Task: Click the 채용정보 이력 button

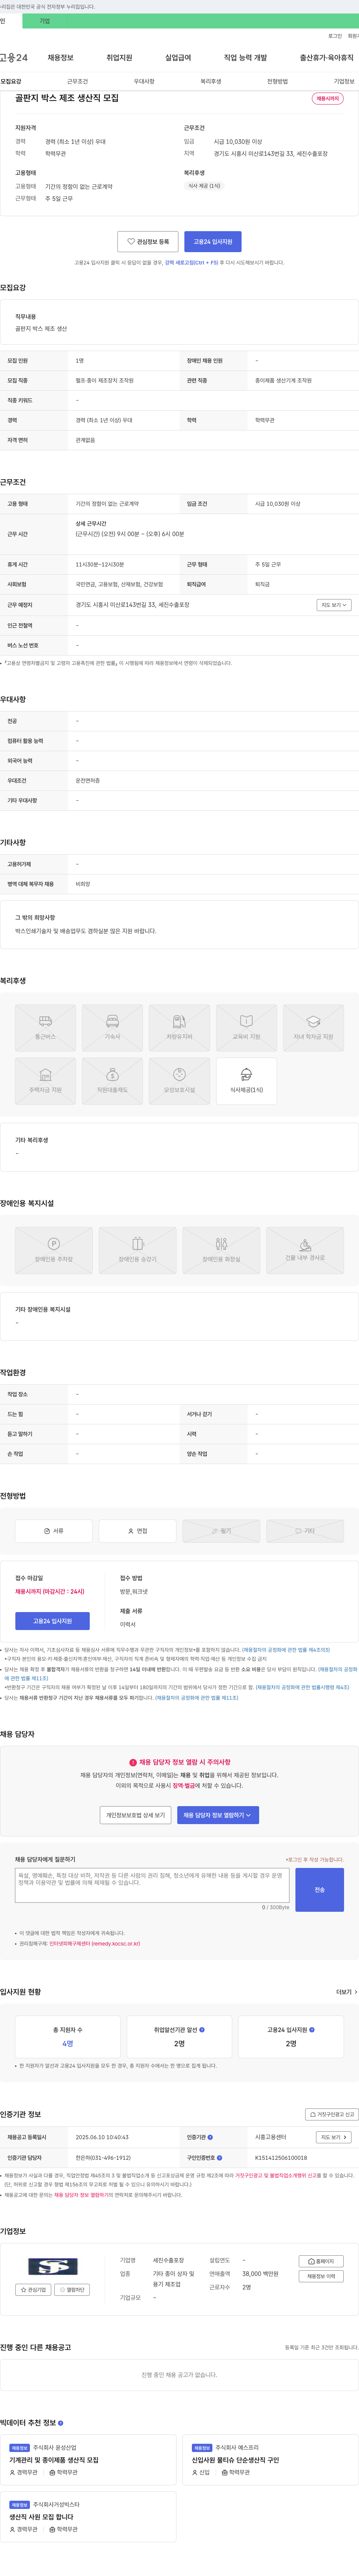Action: click(x=321, y=2276)
